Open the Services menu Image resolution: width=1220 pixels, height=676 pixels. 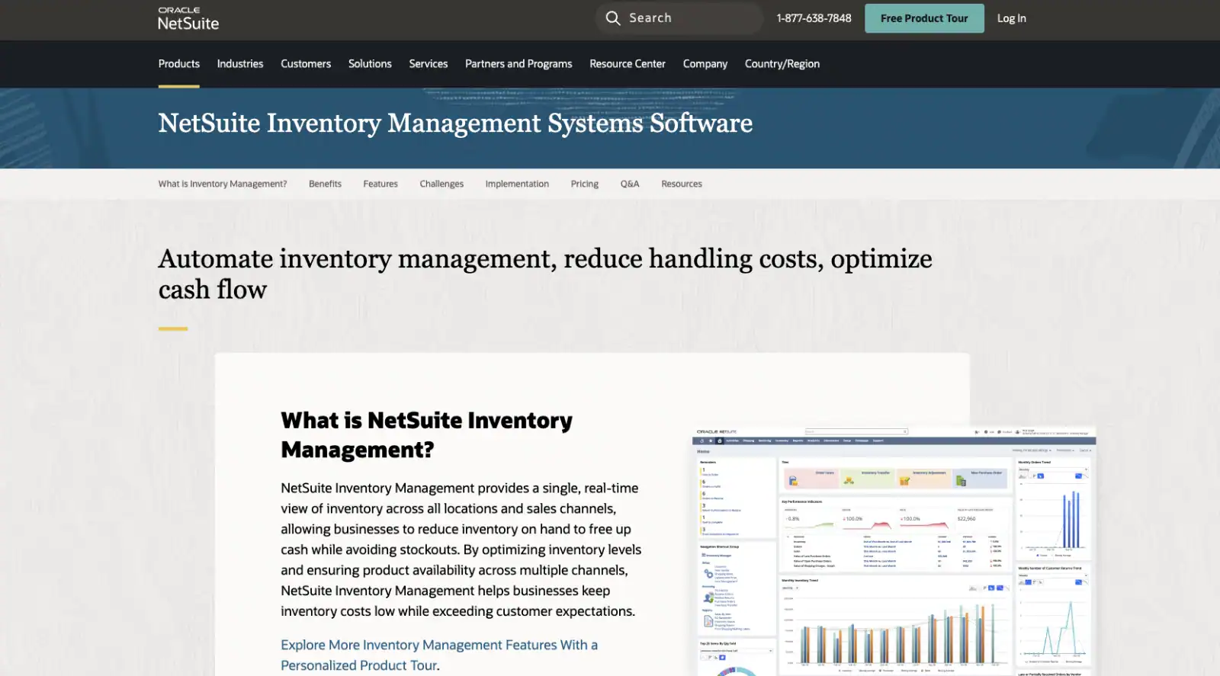click(429, 64)
